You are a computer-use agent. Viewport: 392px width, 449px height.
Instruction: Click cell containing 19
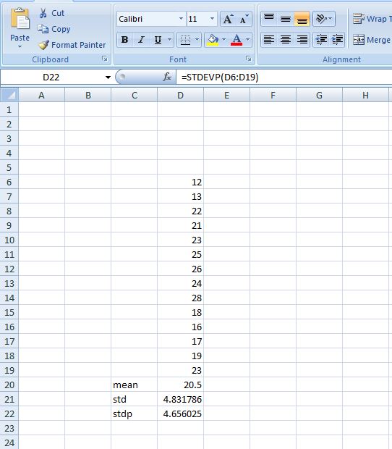point(180,356)
